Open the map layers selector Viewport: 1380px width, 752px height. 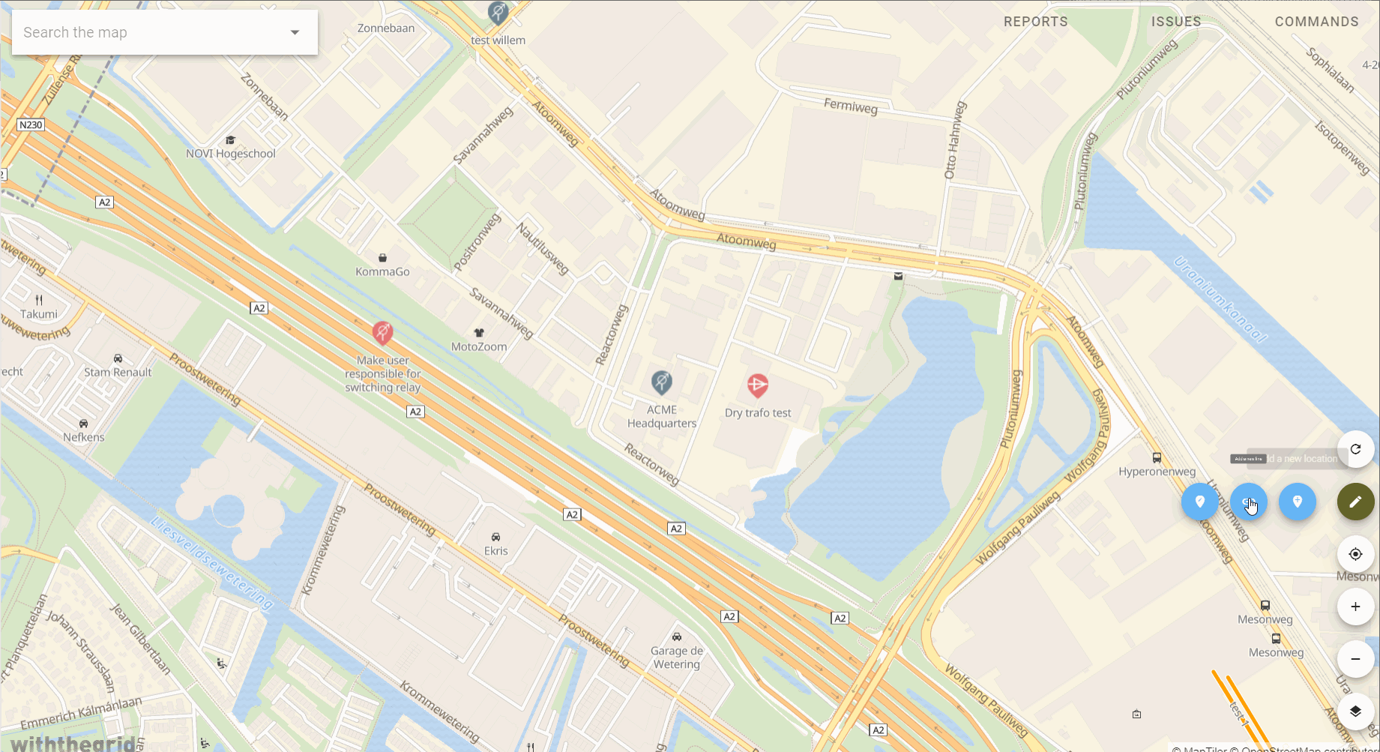[1355, 712]
